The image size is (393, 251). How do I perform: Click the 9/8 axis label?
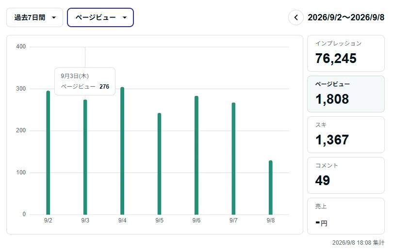(x=271, y=220)
